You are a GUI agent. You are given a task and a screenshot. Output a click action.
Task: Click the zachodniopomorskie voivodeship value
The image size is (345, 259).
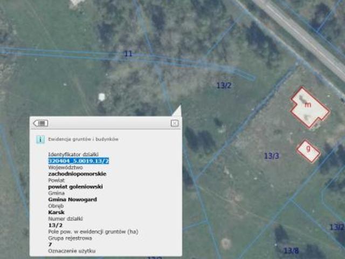[x=77, y=174]
